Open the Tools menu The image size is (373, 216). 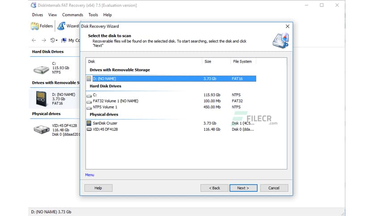tap(93, 15)
